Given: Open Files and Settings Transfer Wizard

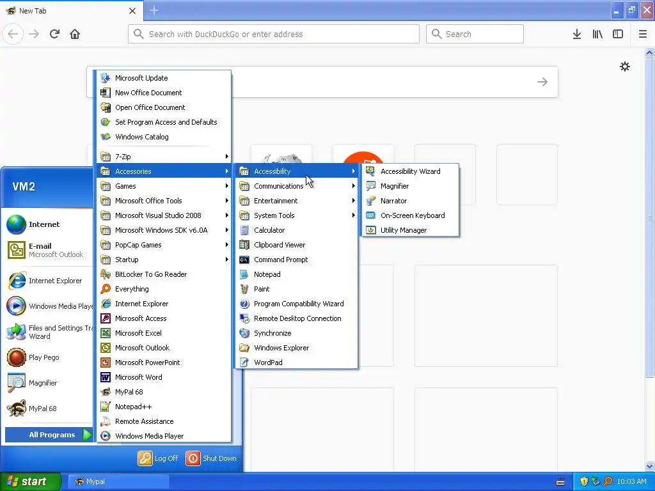Looking at the screenshot, I should [48, 332].
